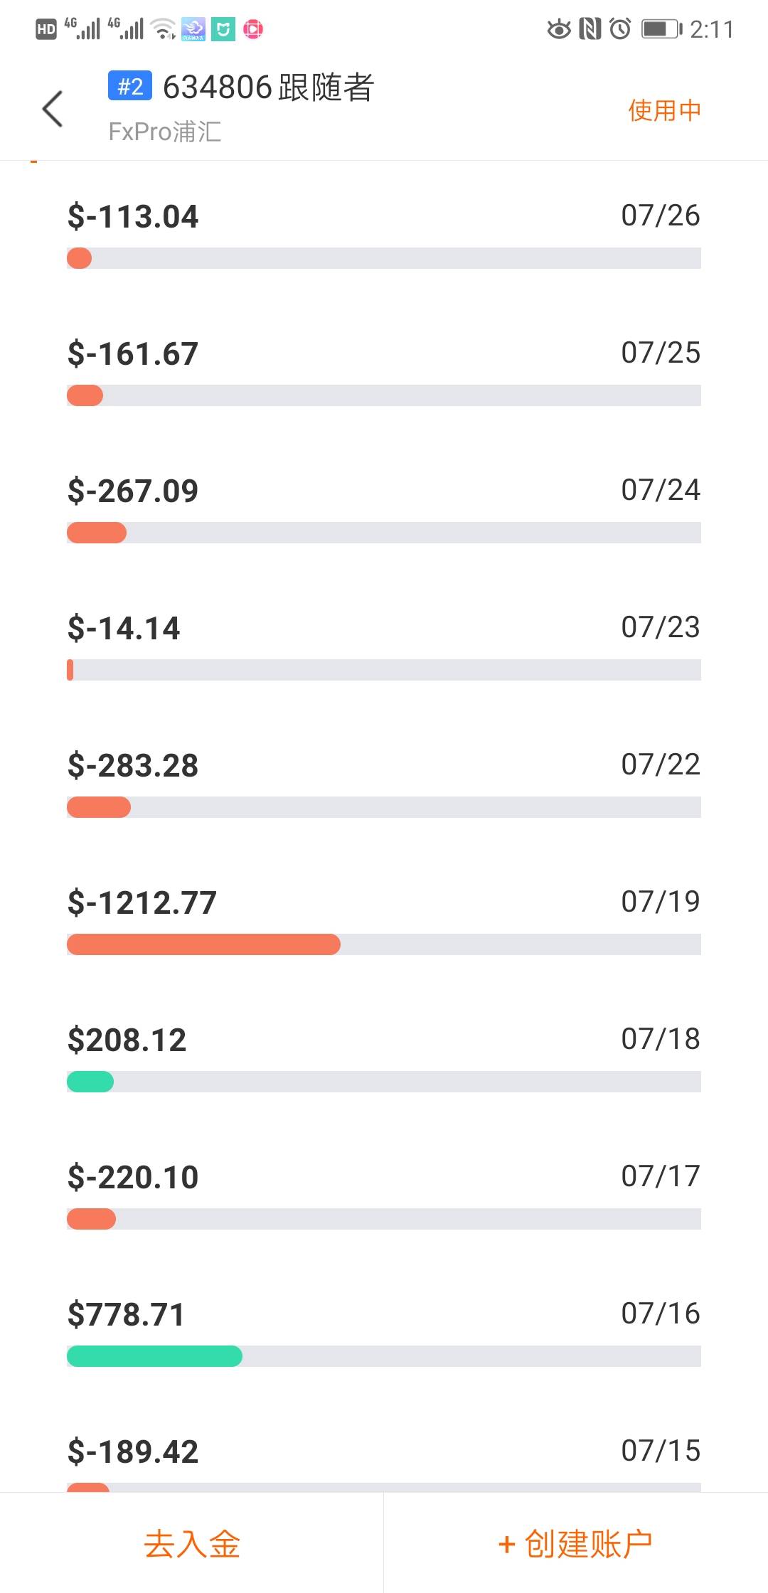Tap the pink video app notification icon
768x1593 pixels.
click(x=253, y=29)
